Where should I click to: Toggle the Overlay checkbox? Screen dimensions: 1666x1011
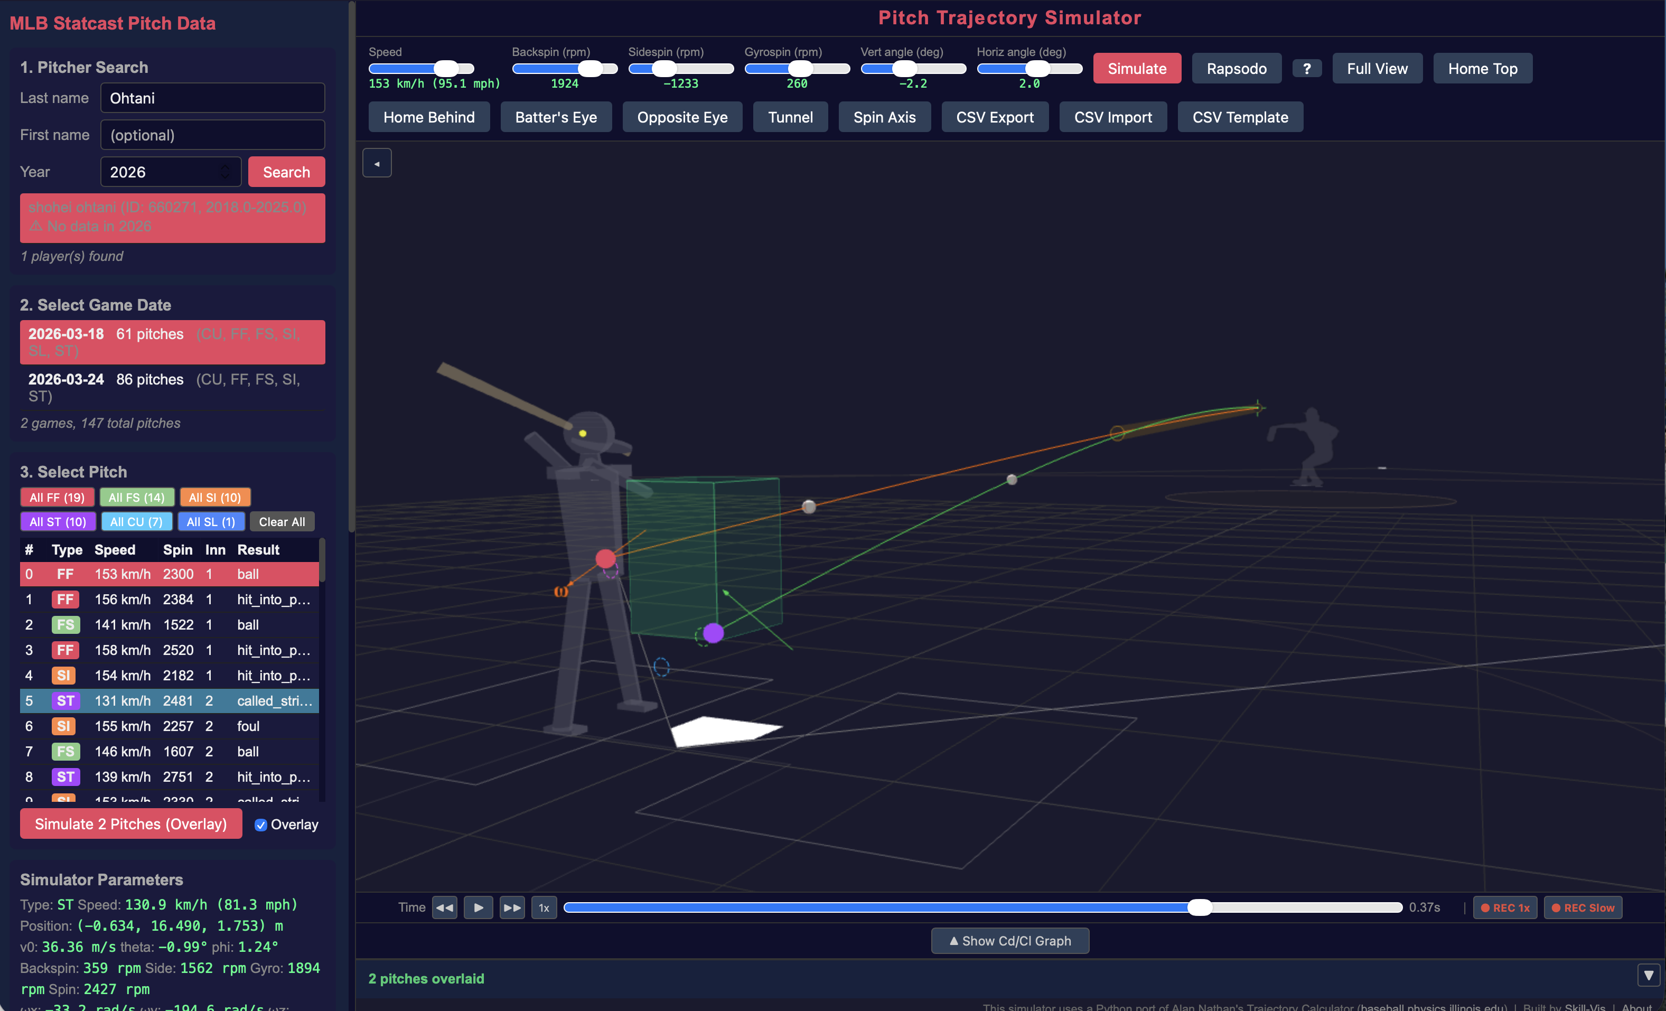(x=260, y=825)
